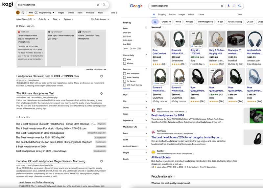Screen dimensions: 263x188
Task: Check the With Touch Controls box
Action: (x=125, y=85)
